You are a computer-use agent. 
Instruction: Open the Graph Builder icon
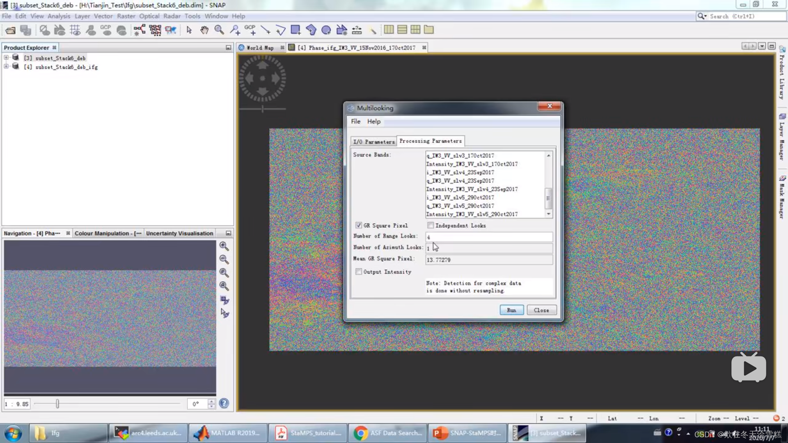(140, 30)
